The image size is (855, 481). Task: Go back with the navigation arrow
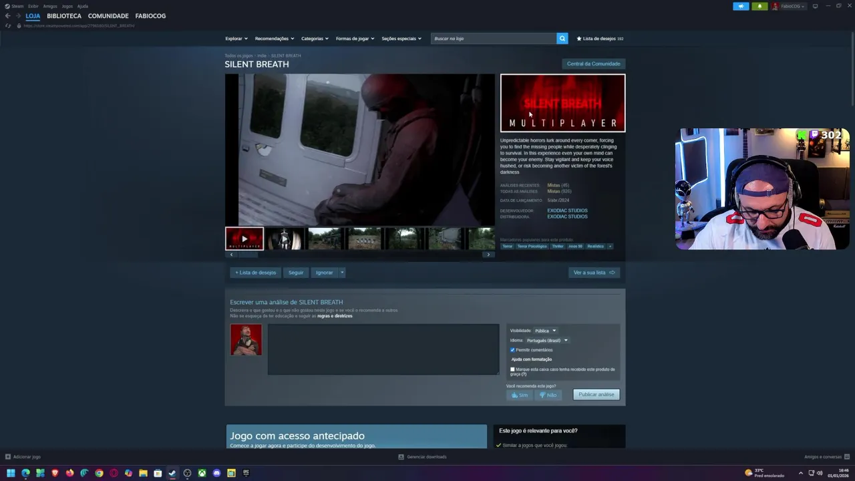[7, 16]
